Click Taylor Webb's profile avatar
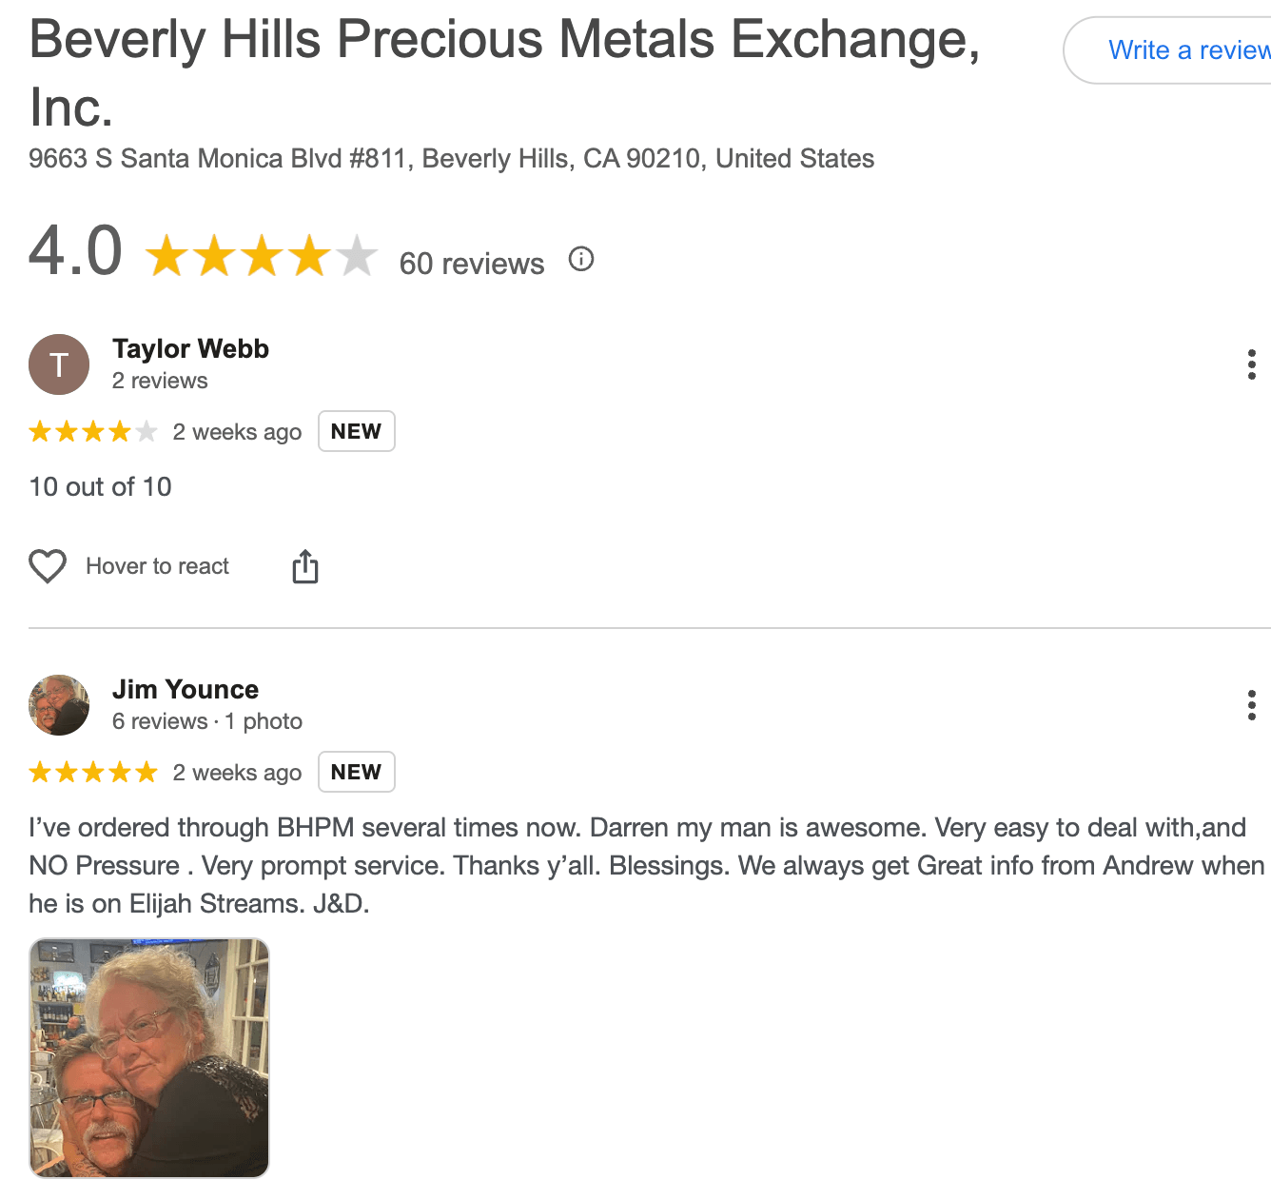Image resolution: width=1271 pixels, height=1180 pixels. click(x=59, y=364)
